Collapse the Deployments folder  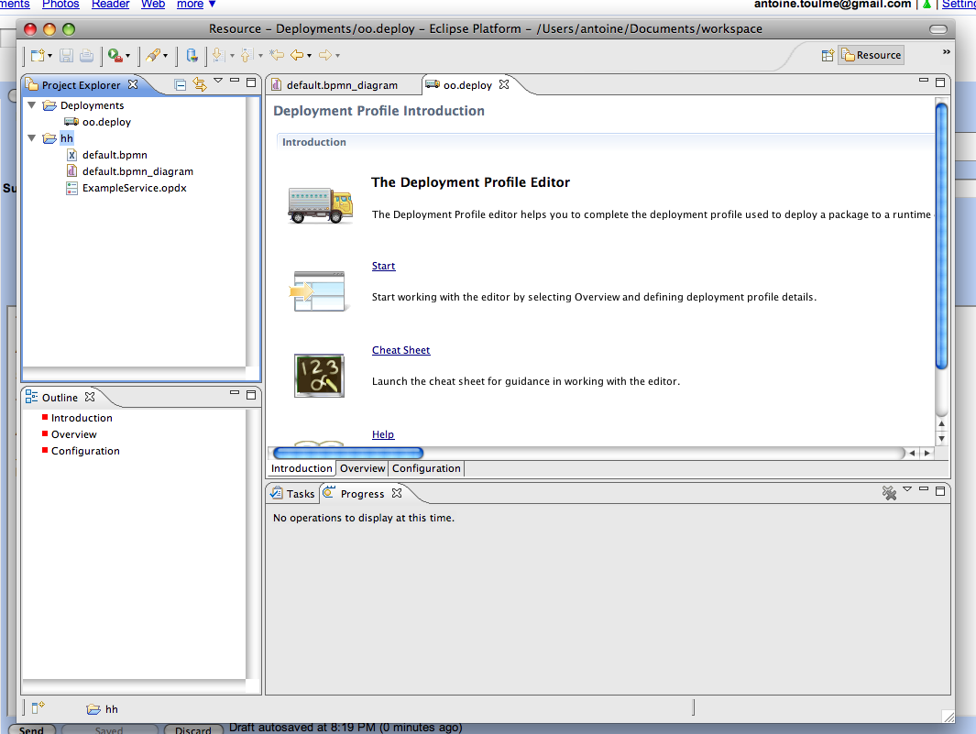[32, 105]
